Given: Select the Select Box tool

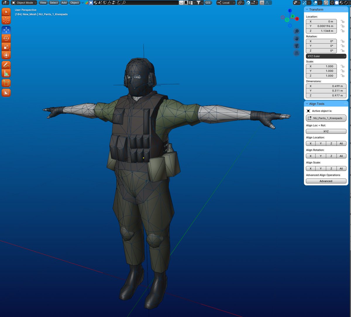Looking at the screenshot, I should 6,12.
